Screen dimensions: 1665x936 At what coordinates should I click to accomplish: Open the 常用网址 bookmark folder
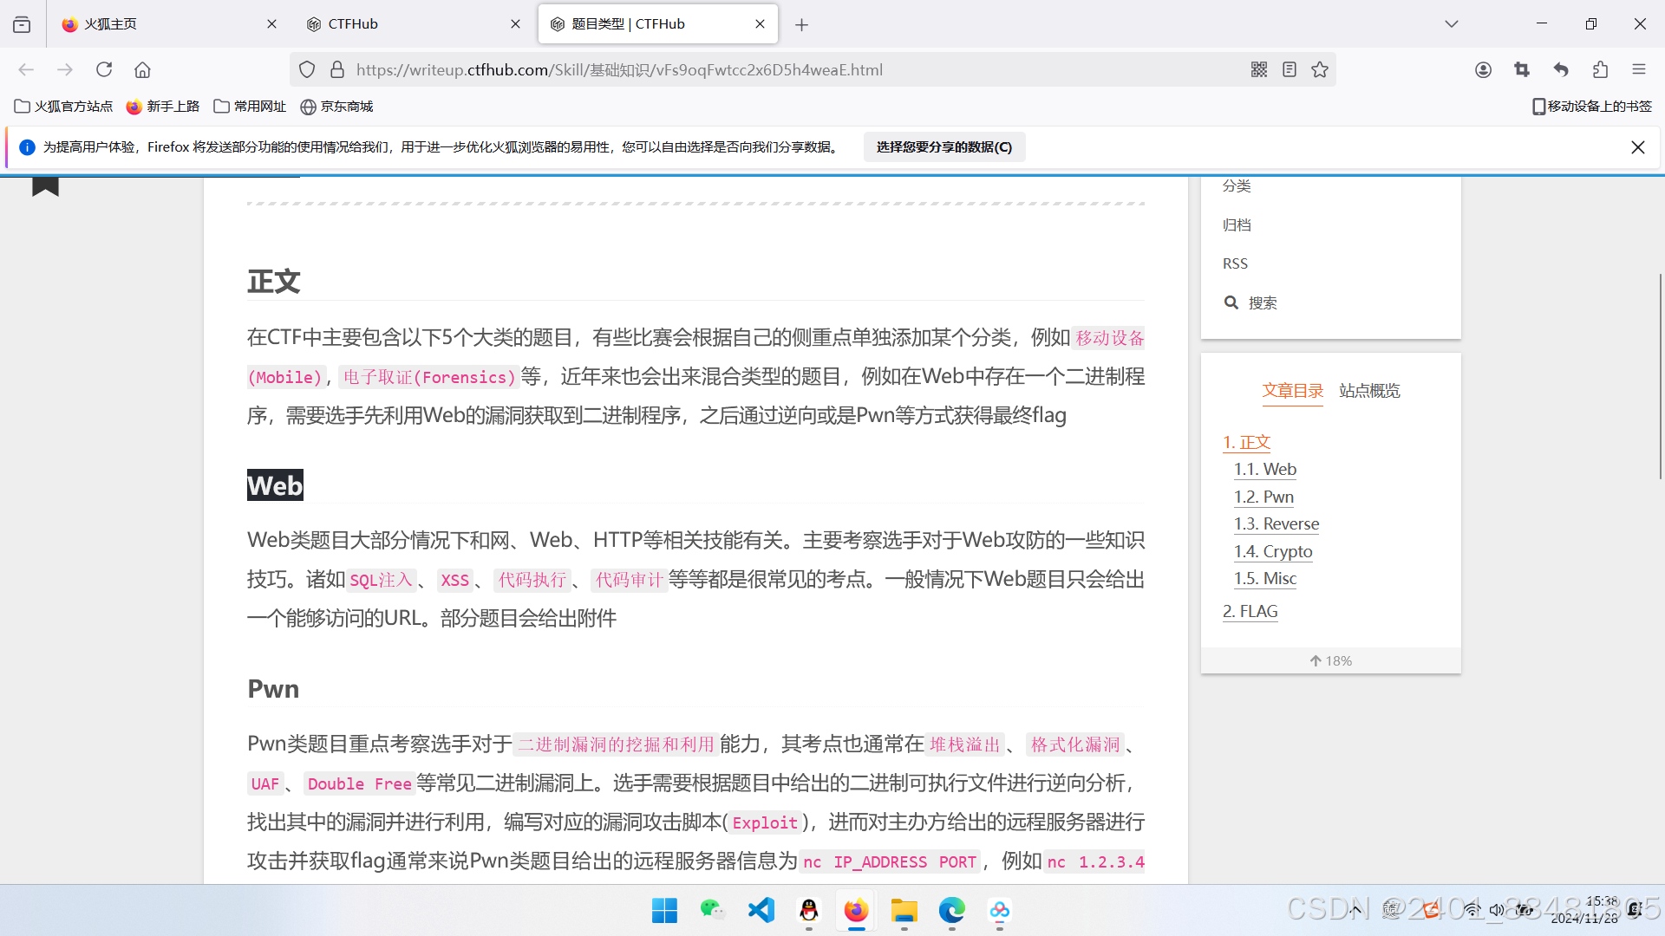coord(250,107)
